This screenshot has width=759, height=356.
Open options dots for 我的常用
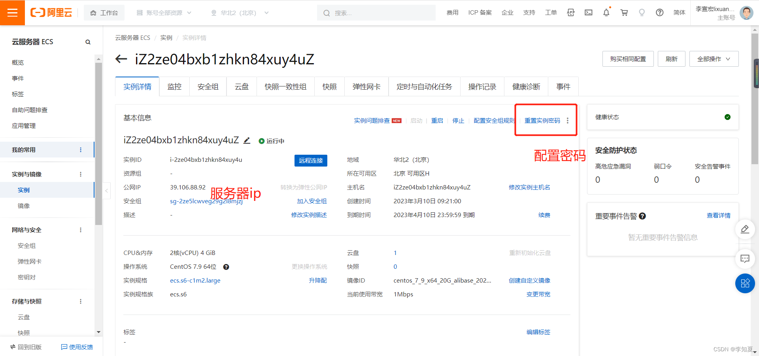click(81, 150)
